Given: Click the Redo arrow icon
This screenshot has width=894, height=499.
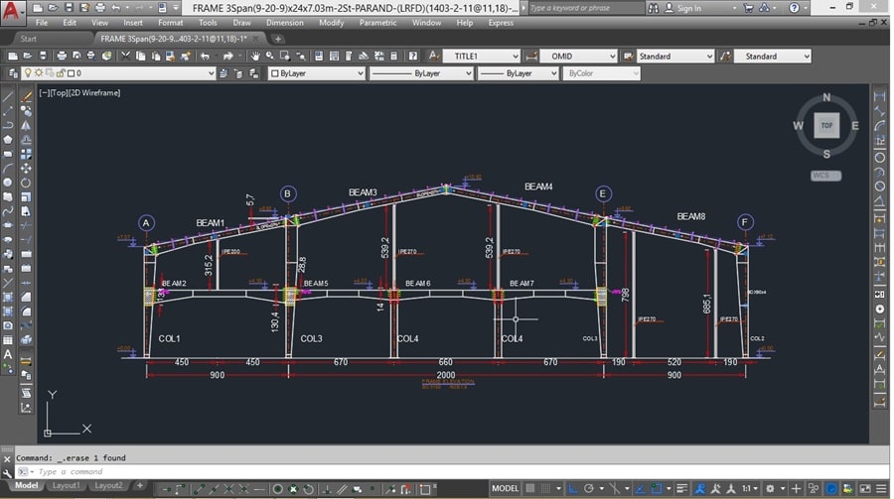Looking at the screenshot, I should tap(228, 56).
